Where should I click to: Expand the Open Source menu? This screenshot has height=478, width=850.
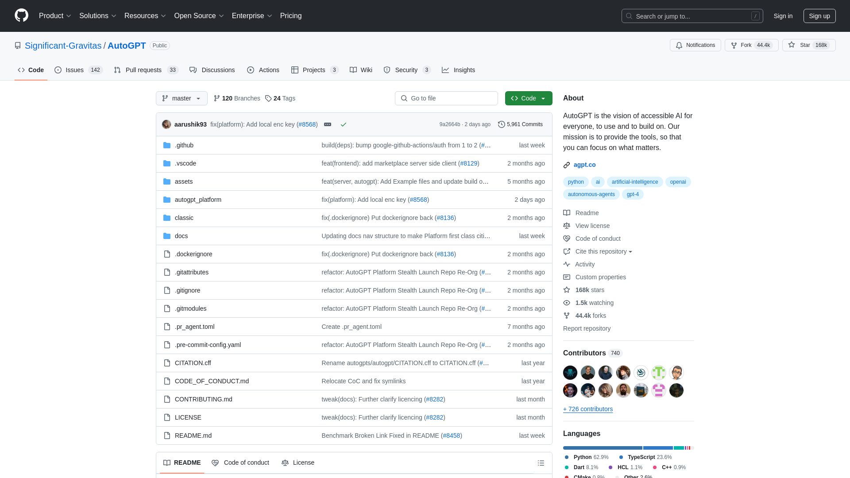tap(199, 16)
